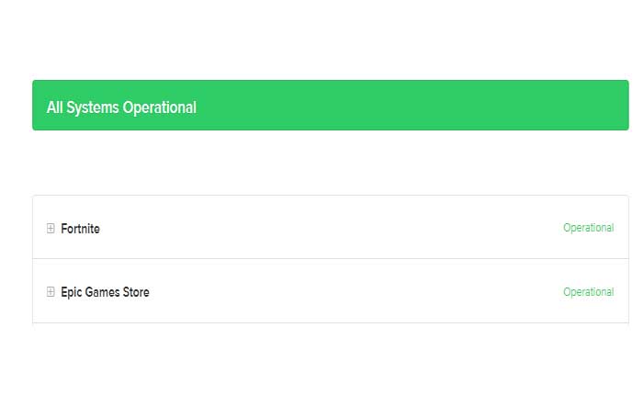This screenshot has height=395, width=643.
Task: Click the plus icon beside Epic Games Store
Action: click(x=51, y=292)
